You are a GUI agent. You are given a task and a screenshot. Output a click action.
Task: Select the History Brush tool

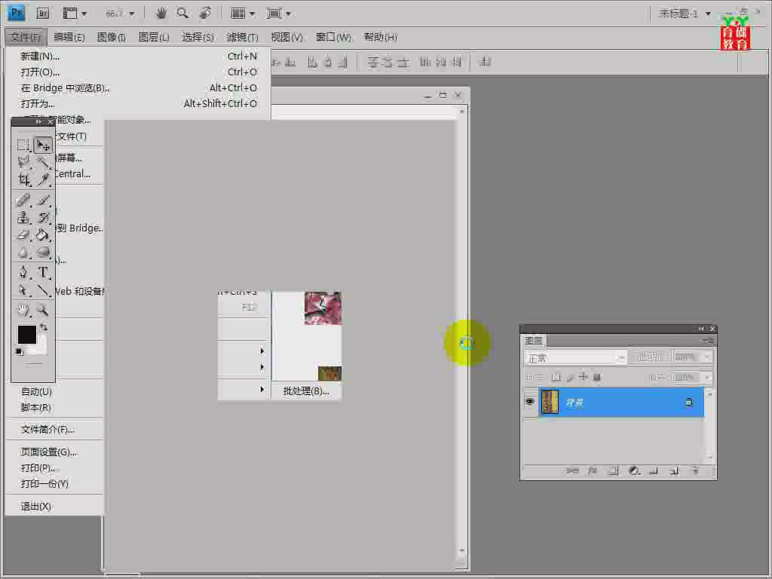point(43,217)
